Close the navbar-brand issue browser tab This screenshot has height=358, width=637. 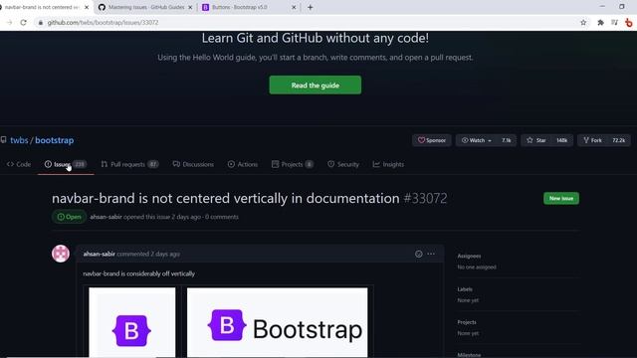pos(87,7)
